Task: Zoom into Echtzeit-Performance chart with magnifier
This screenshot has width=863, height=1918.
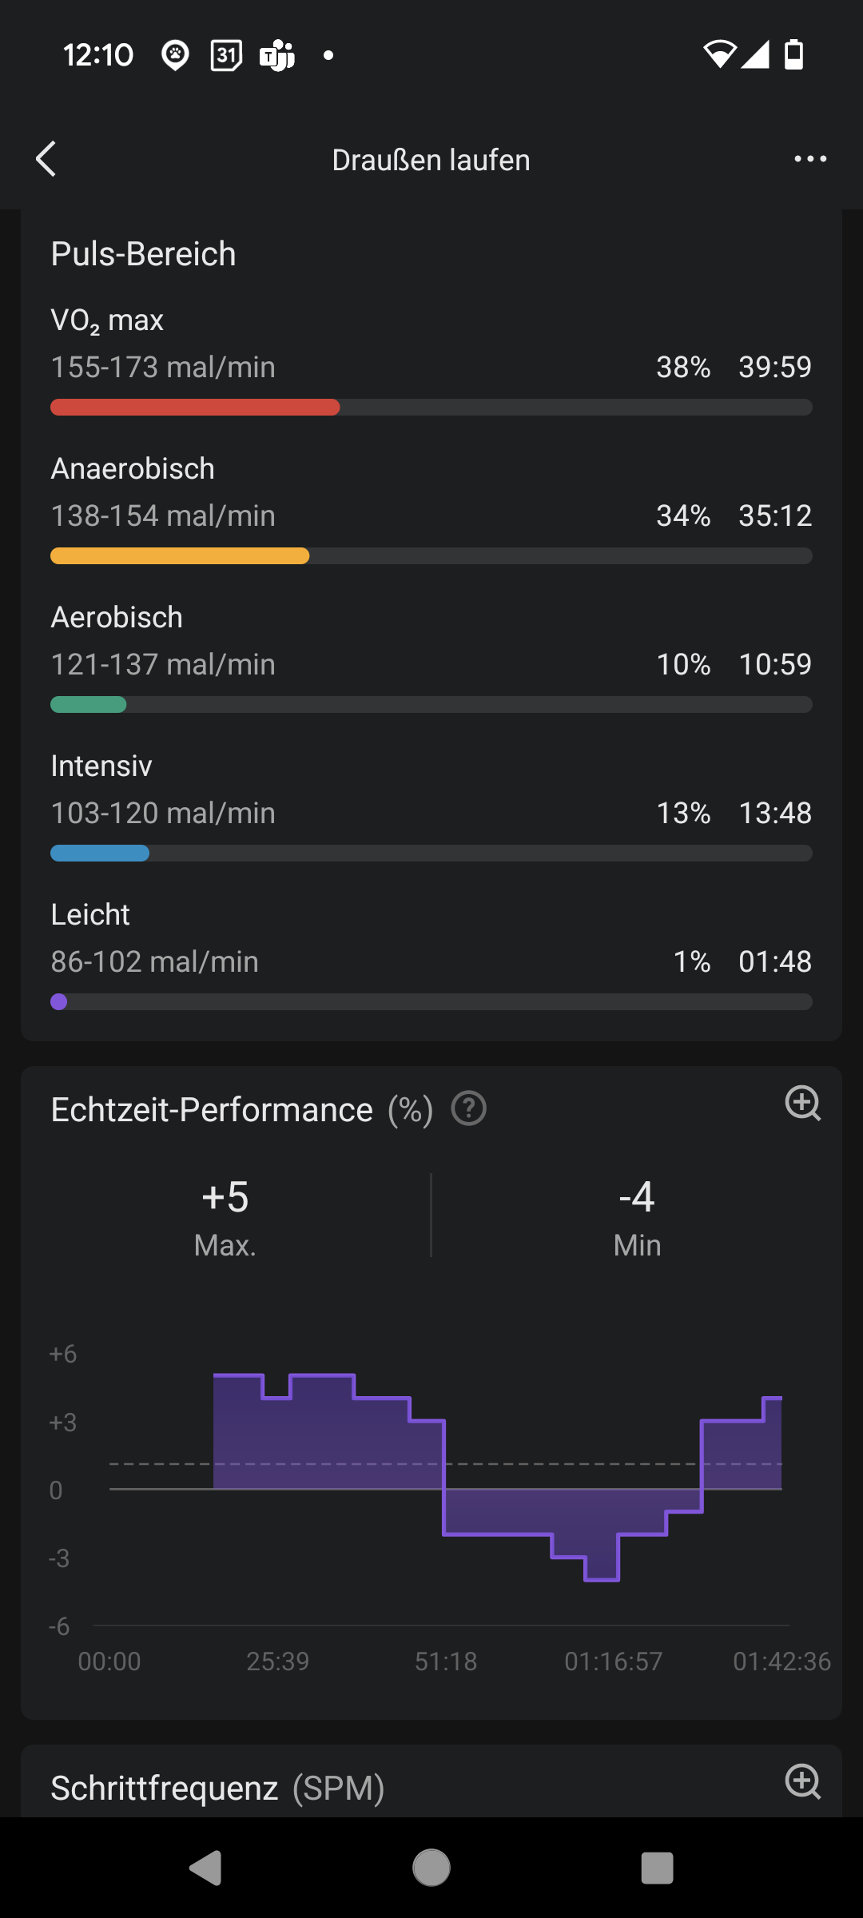Action: click(x=802, y=1104)
